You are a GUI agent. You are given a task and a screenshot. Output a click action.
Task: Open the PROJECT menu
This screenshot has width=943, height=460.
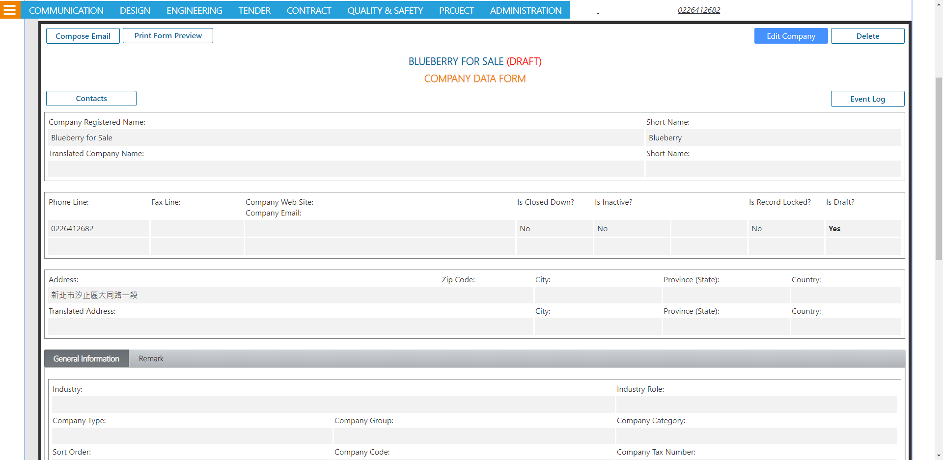(x=456, y=10)
